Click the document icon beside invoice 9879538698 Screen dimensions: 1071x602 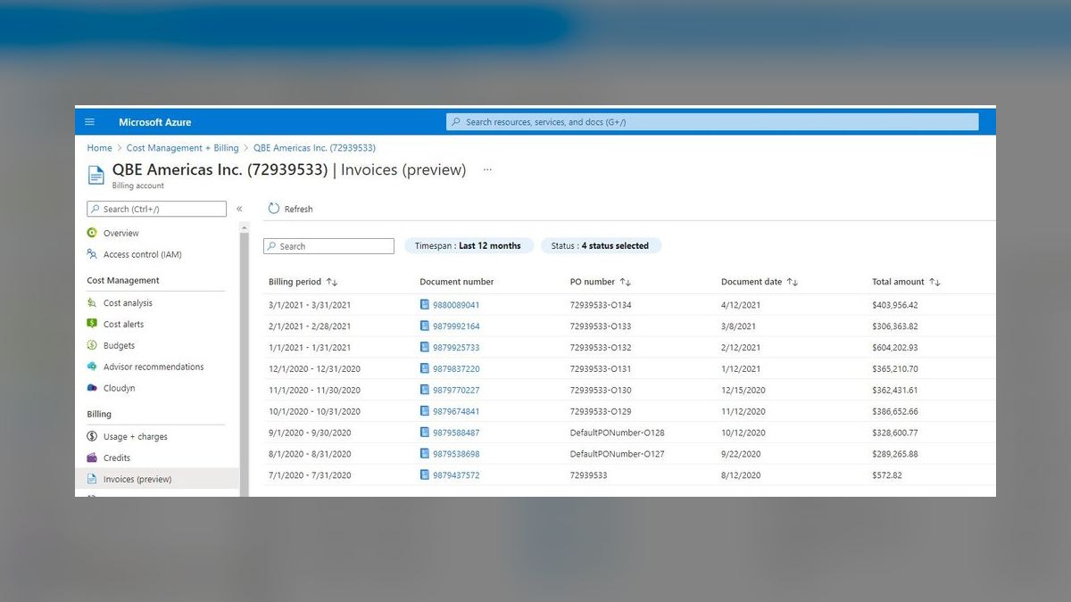(425, 454)
